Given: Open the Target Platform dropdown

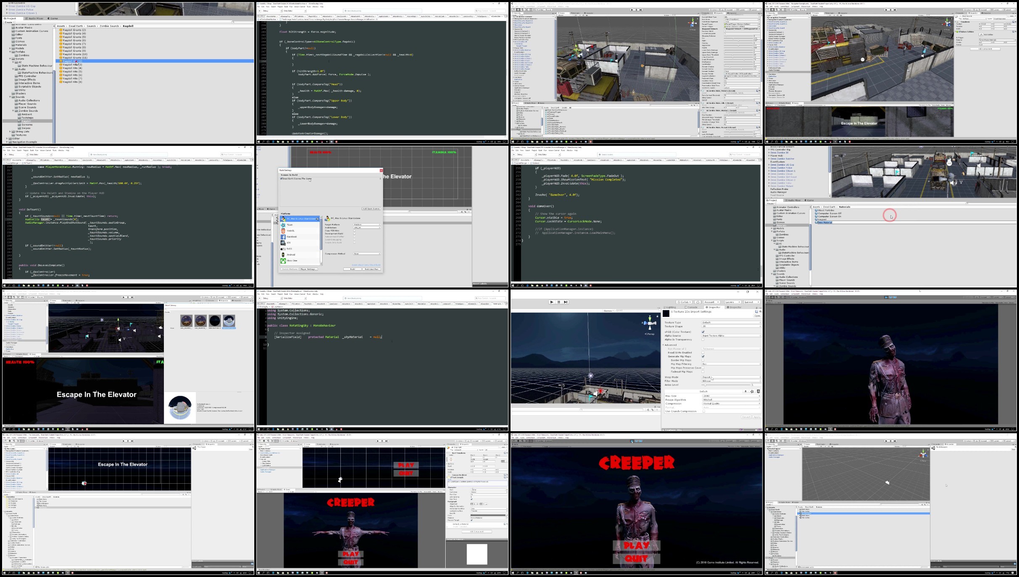Looking at the screenshot, I should [367, 224].
